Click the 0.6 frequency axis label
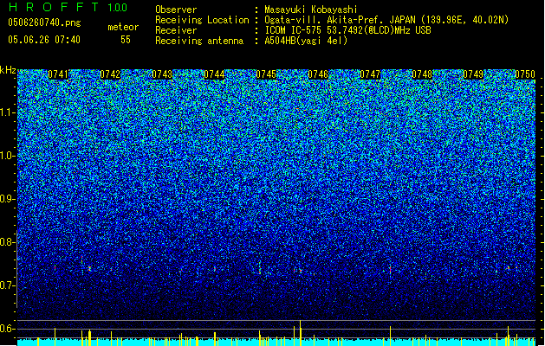This screenshot has width=545, height=346. point(8,329)
